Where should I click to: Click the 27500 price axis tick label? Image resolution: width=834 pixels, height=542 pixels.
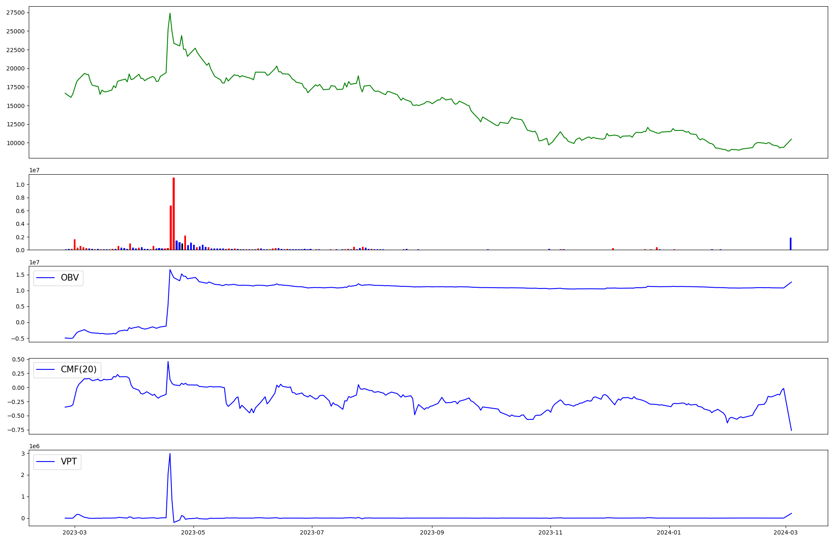click(15, 13)
